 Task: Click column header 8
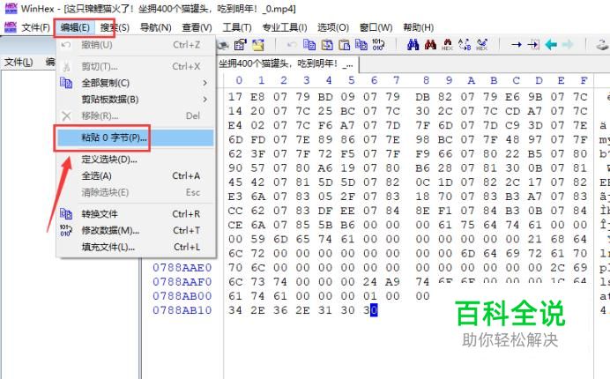pos(426,80)
